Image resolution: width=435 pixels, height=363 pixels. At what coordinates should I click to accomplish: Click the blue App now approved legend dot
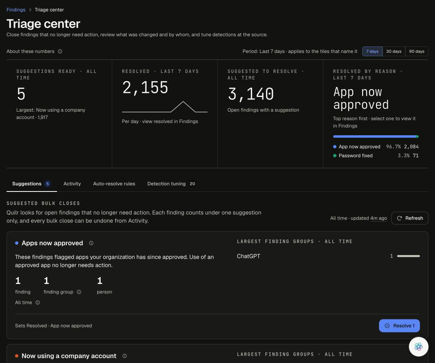tap(335, 147)
